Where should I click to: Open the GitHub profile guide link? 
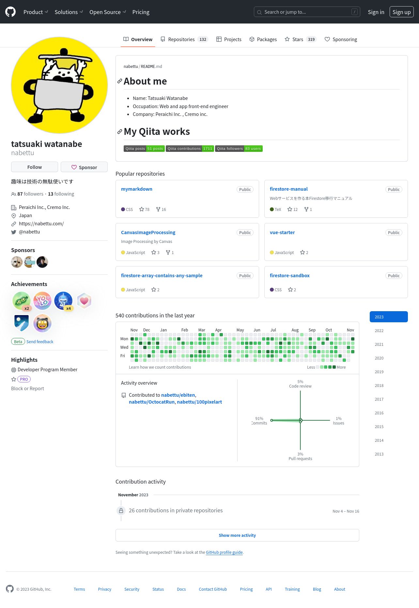coord(224,552)
